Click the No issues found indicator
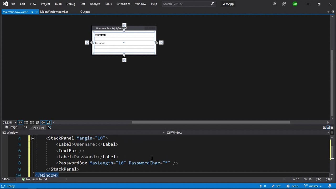 click(x=34, y=179)
